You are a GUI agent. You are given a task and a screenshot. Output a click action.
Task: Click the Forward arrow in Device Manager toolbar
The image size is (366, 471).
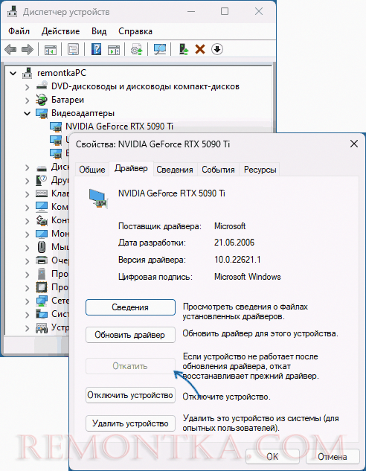(x=28, y=49)
